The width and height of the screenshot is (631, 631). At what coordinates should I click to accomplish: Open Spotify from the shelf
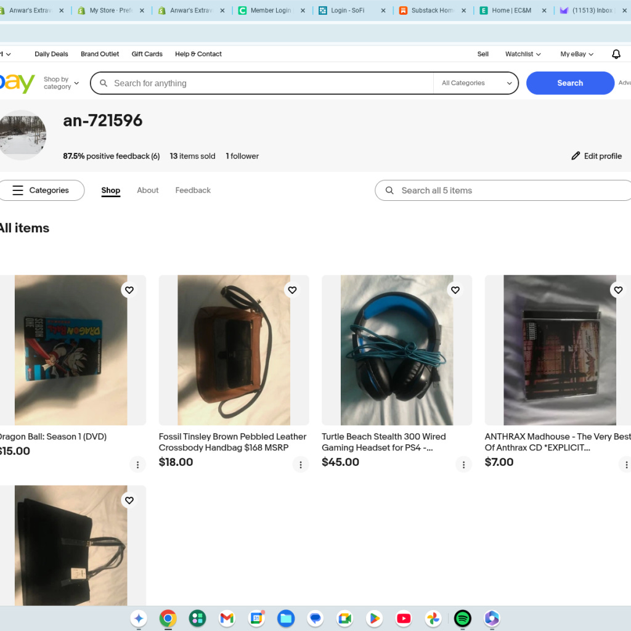click(x=462, y=618)
